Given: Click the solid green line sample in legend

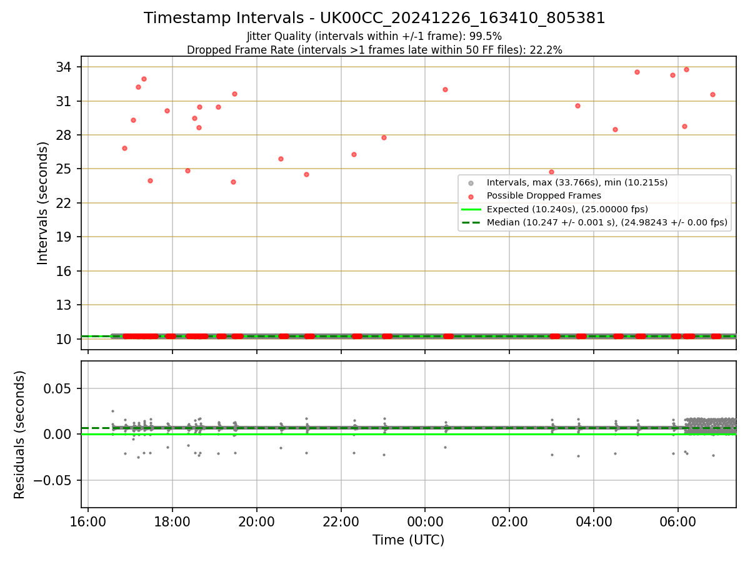Looking at the screenshot, I should click(x=471, y=209).
